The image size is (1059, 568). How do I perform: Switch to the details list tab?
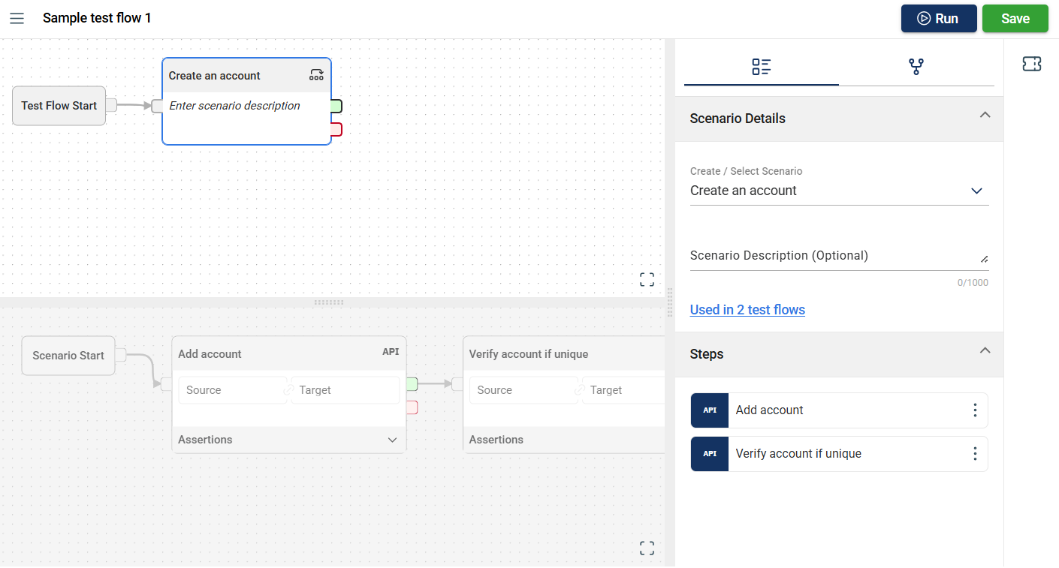(x=761, y=67)
